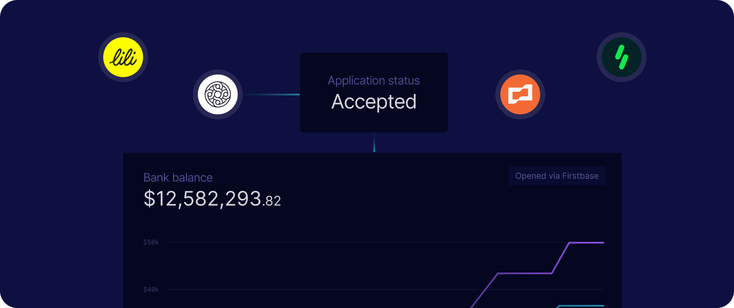Select the Application status label

(x=374, y=81)
